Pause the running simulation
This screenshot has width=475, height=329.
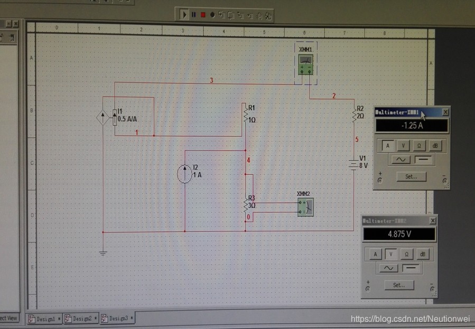point(193,15)
